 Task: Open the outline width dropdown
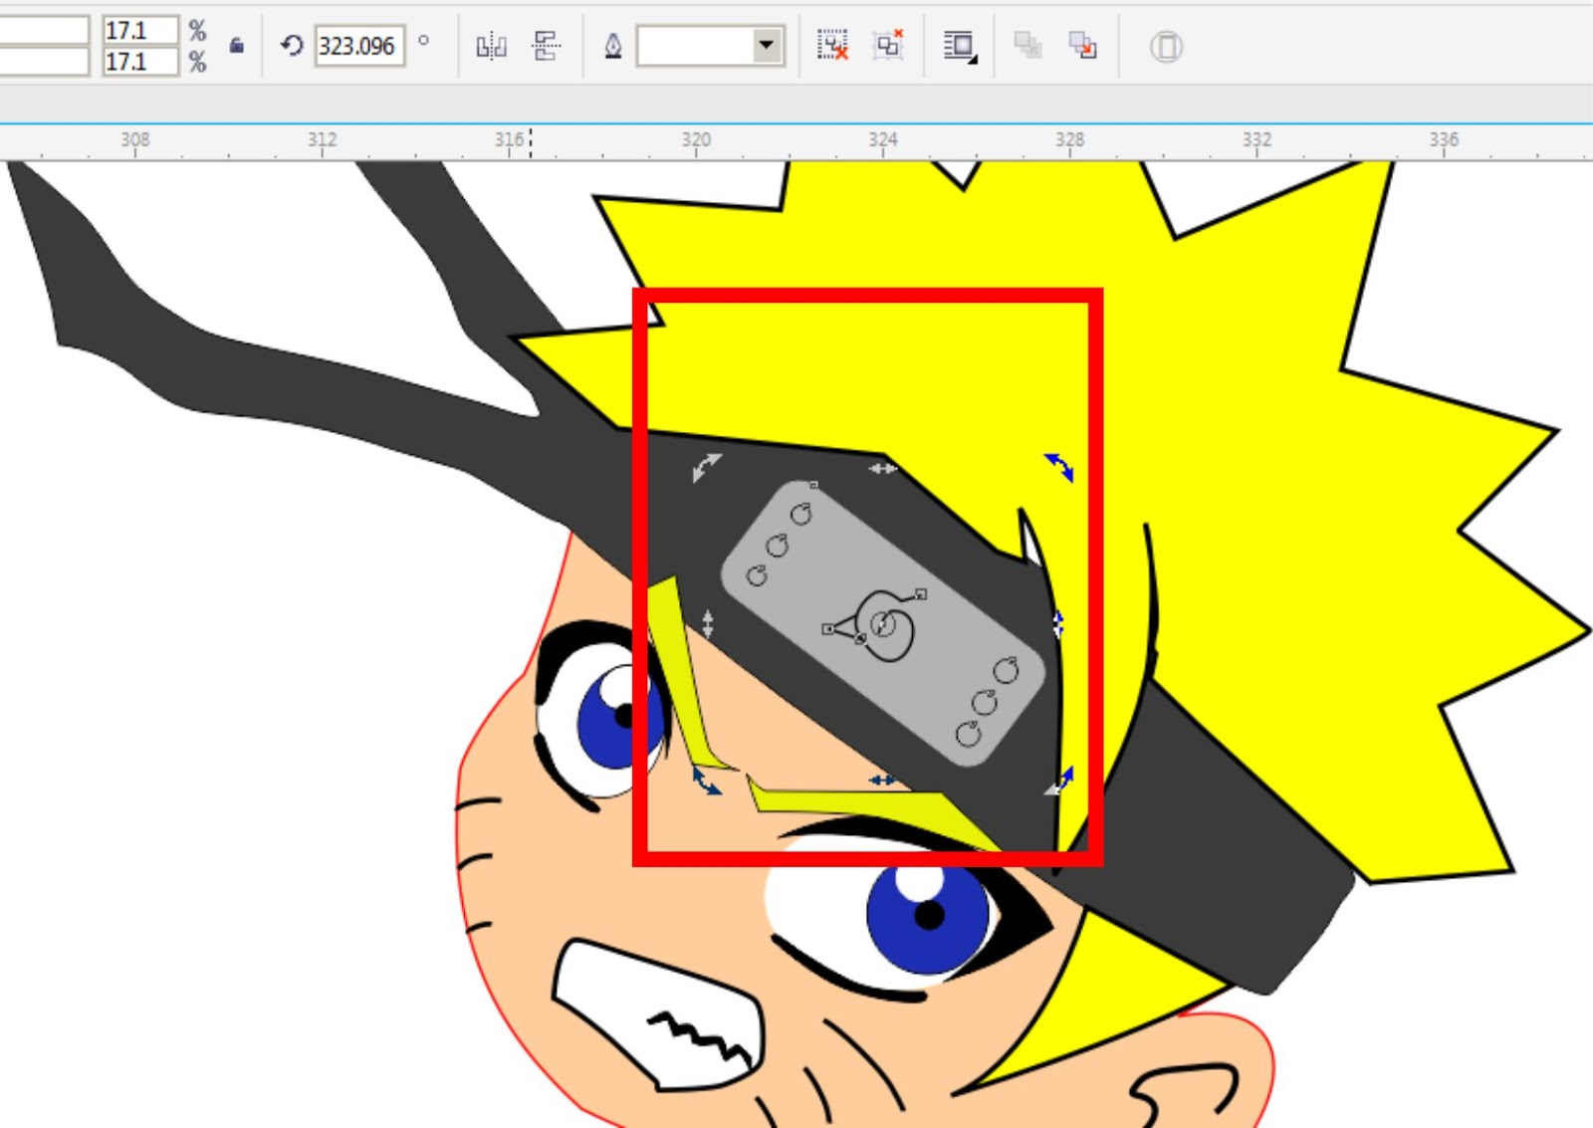(767, 46)
